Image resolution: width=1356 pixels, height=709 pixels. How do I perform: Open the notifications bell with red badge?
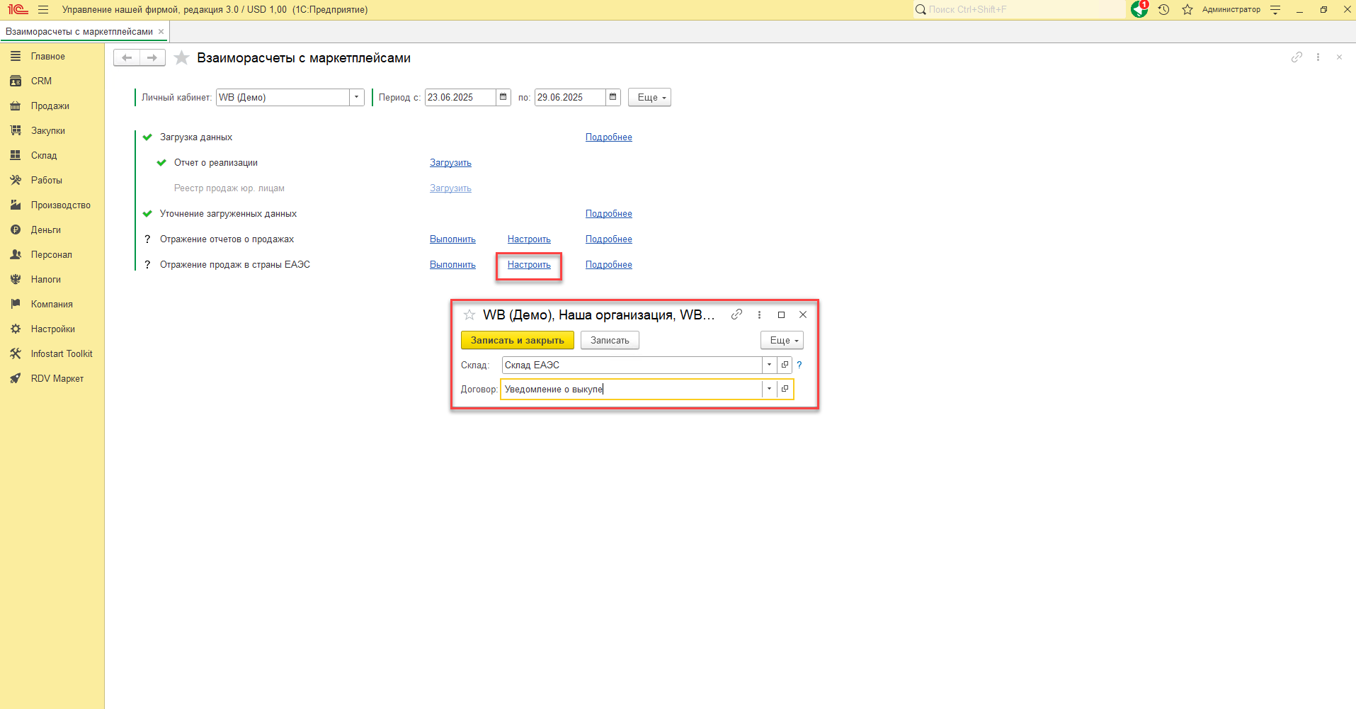tap(1139, 9)
